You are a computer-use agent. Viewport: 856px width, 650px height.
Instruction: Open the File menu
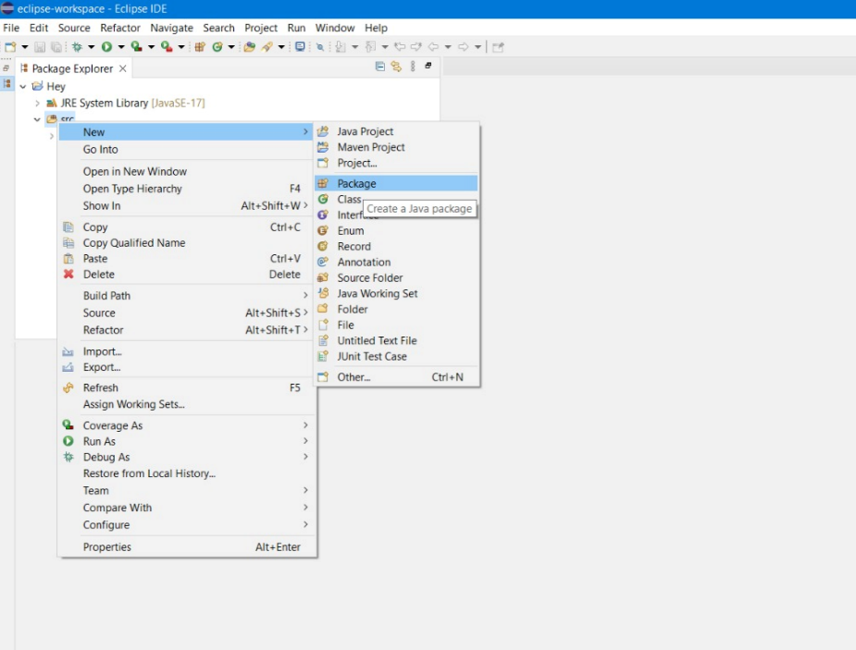pyautogui.click(x=11, y=28)
